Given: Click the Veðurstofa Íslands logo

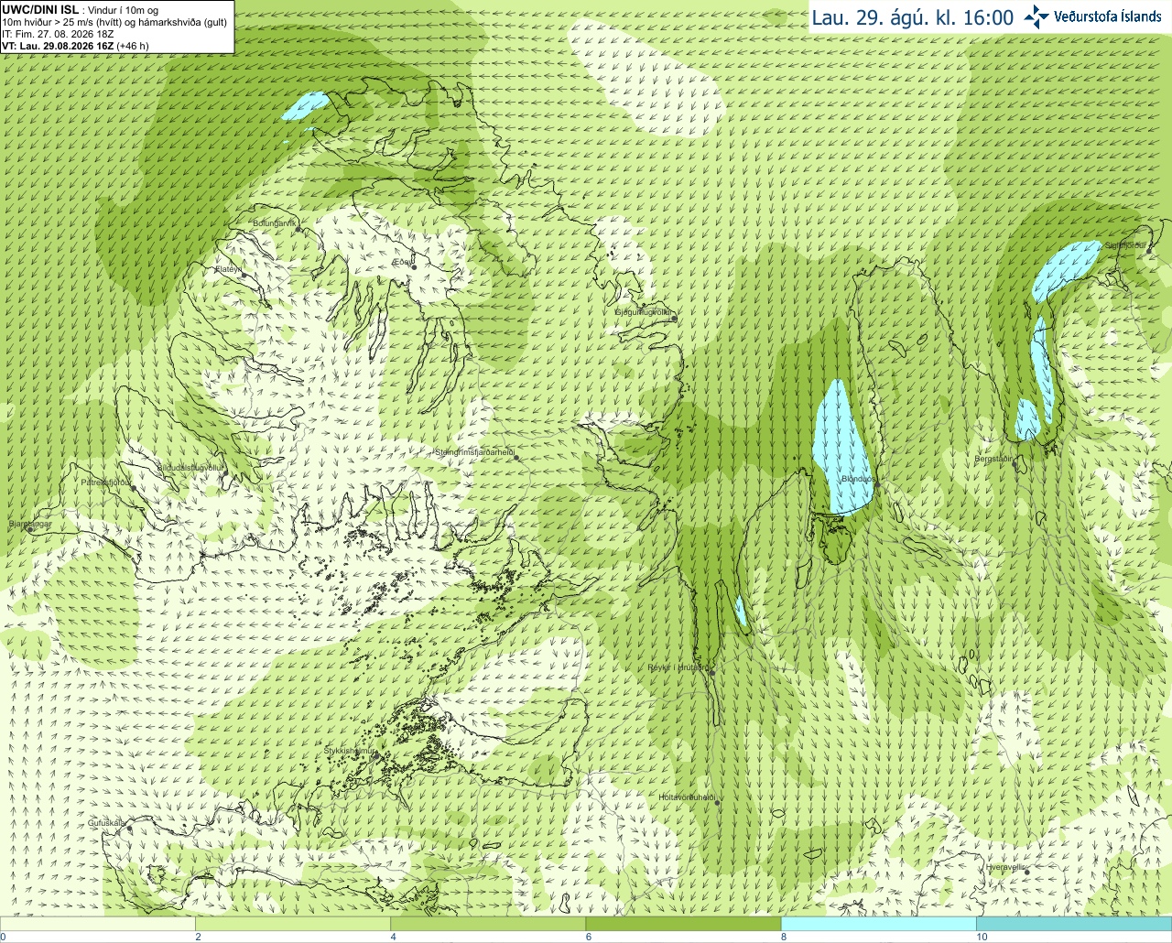Looking at the screenshot, I should [1092, 16].
